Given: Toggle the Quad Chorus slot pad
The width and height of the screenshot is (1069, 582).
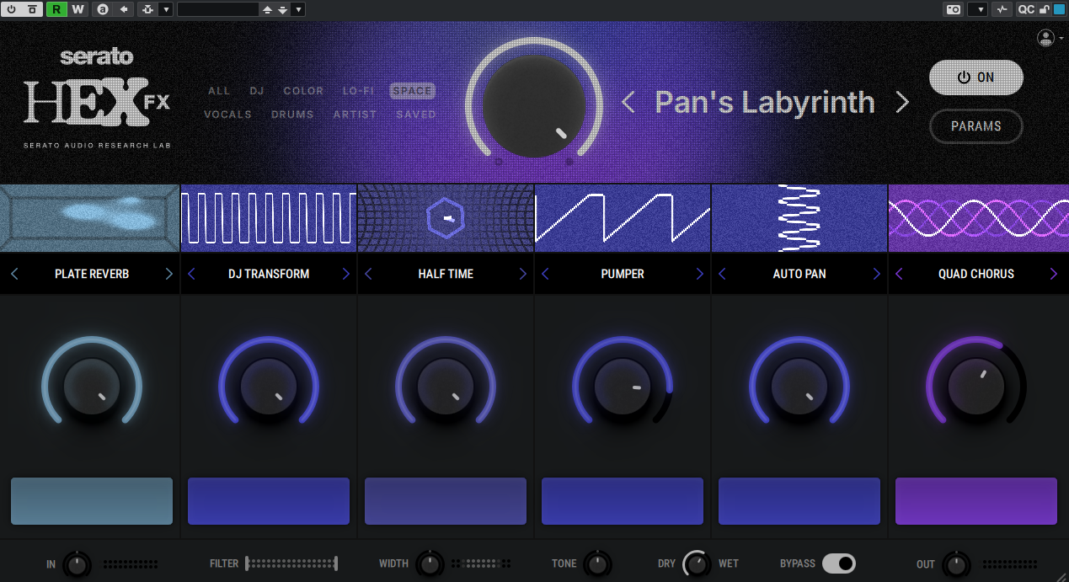Looking at the screenshot, I should (976, 501).
